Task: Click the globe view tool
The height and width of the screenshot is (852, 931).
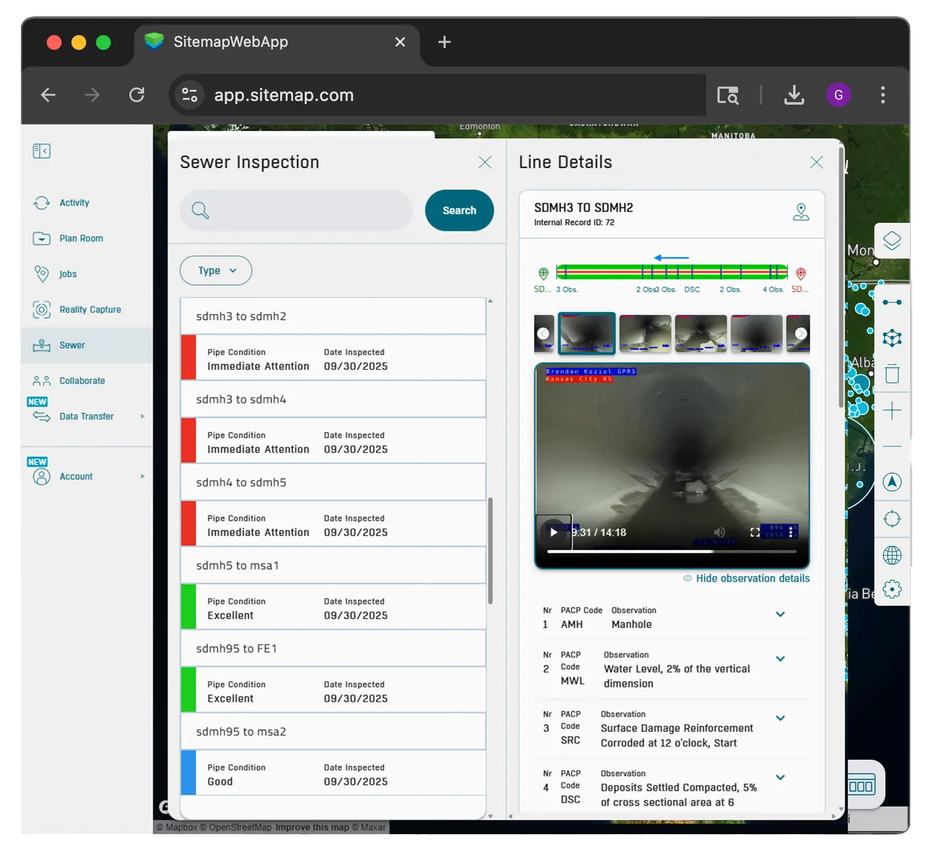Action: click(892, 555)
